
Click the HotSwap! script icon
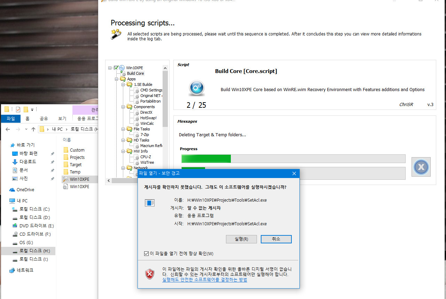pos(137,118)
